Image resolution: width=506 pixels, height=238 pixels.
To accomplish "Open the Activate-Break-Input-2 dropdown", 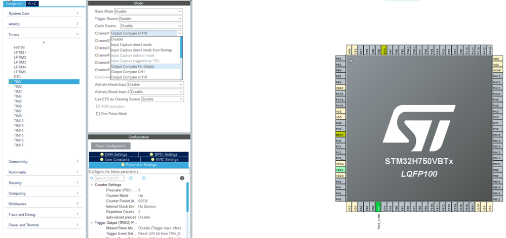I will click(157, 92).
